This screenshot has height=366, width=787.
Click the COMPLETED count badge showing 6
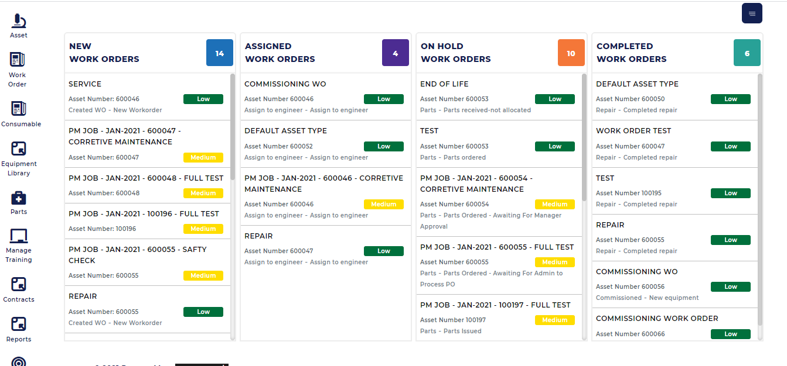[747, 53]
